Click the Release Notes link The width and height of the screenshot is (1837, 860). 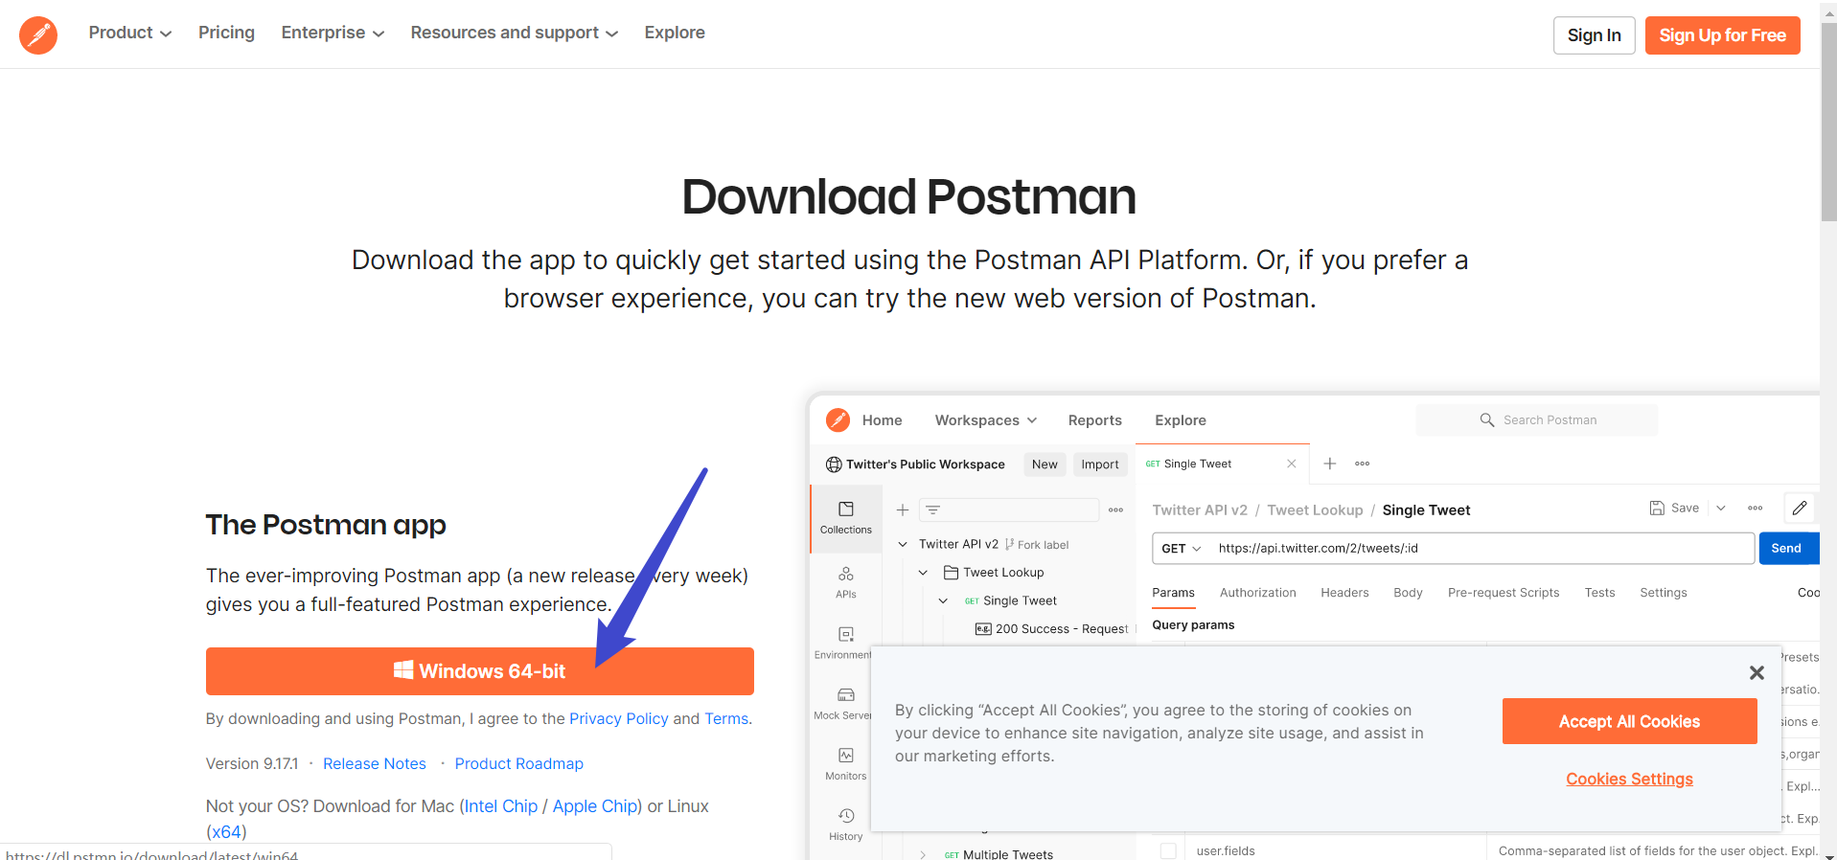click(x=375, y=763)
